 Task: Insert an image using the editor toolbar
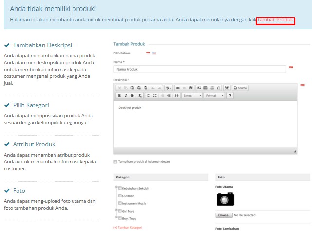(199, 88)
